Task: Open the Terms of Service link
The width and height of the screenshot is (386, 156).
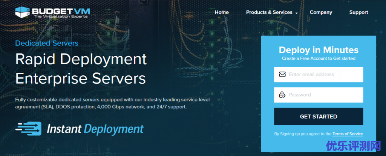Action: 348,134
